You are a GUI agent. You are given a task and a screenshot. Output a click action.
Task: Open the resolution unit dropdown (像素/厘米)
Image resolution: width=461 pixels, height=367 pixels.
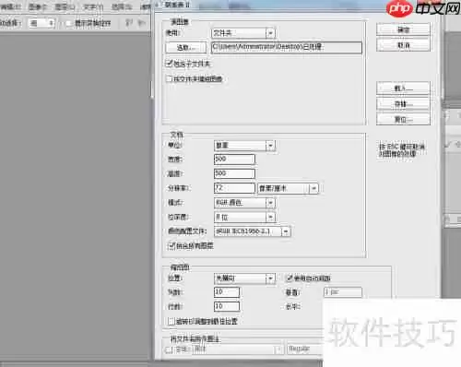click(x=288, y=188)
